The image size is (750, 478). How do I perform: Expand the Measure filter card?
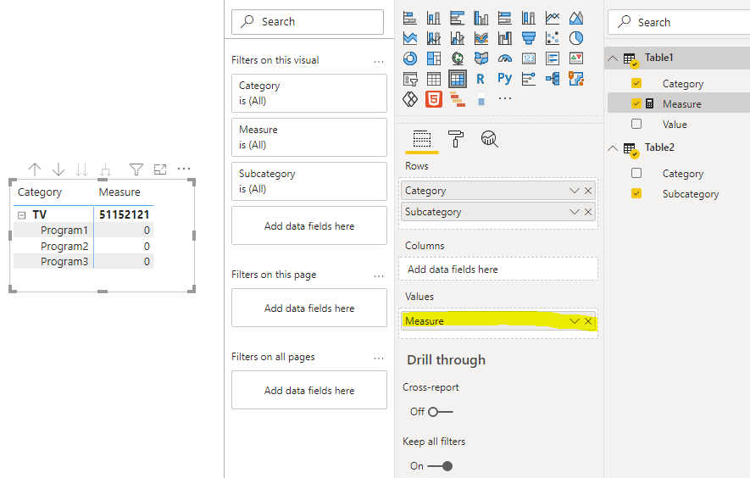coord(309,136)
